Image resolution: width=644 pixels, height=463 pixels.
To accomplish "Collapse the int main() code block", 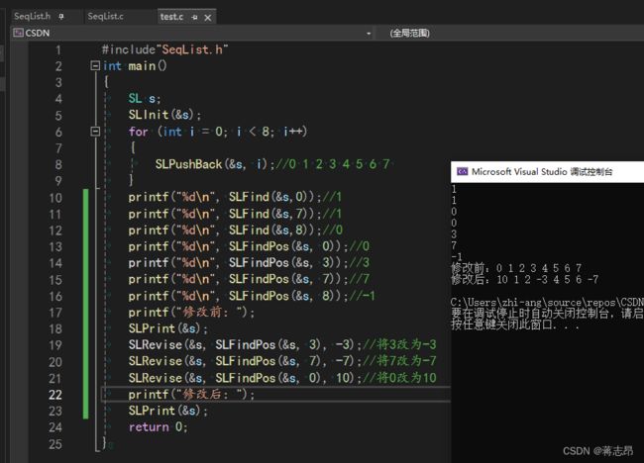I will pyautogui.click(x=95, y=65).
